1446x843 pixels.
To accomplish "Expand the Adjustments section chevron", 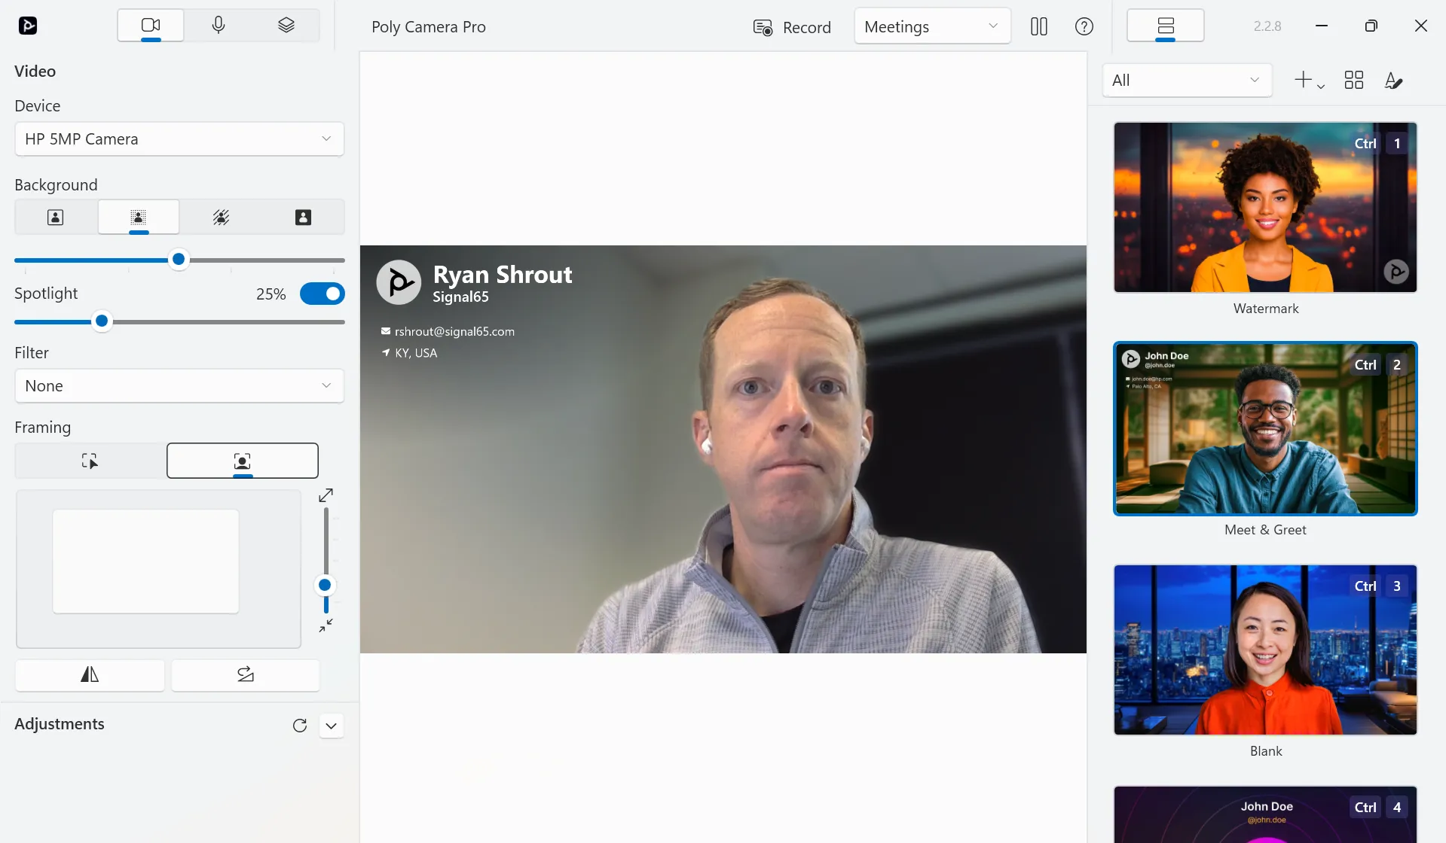I will click(332, 726).
